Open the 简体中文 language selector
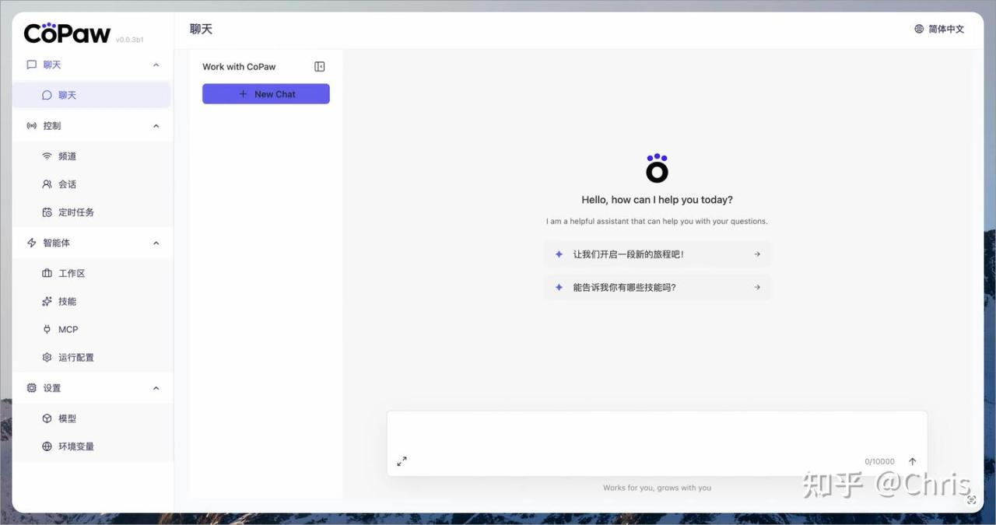 click(939, 29)
